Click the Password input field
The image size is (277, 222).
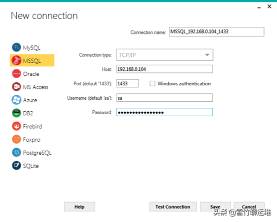point(164,112)
